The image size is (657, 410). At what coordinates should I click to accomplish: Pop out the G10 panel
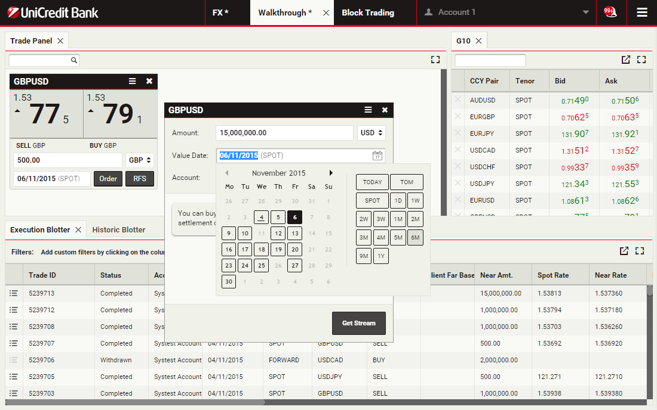pos(625,60)
